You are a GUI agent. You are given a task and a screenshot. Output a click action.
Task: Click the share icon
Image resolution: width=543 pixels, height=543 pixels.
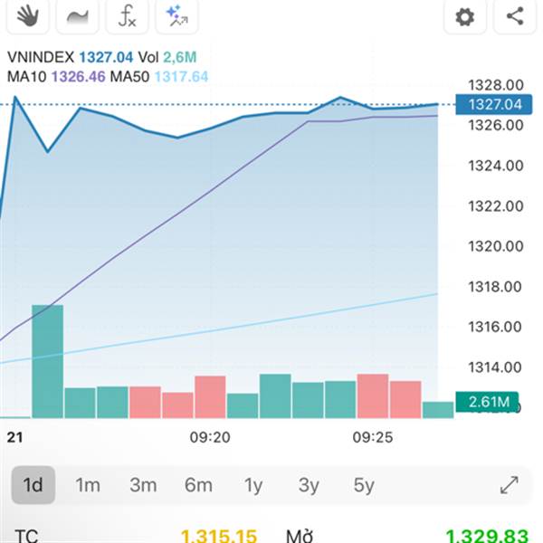tap(515, 16)
